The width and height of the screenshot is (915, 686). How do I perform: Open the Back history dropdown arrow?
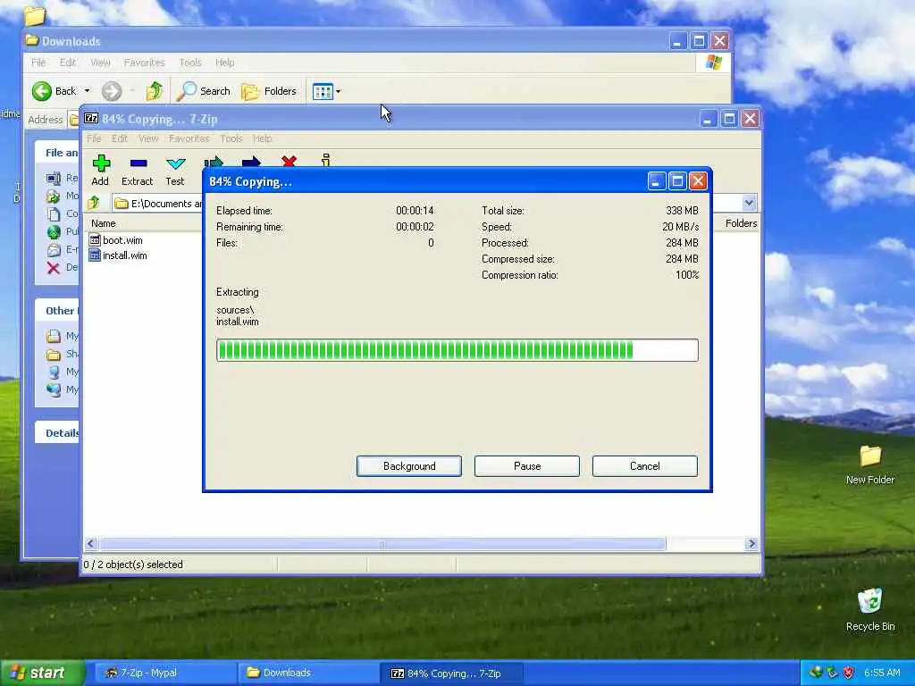point(87,91)
